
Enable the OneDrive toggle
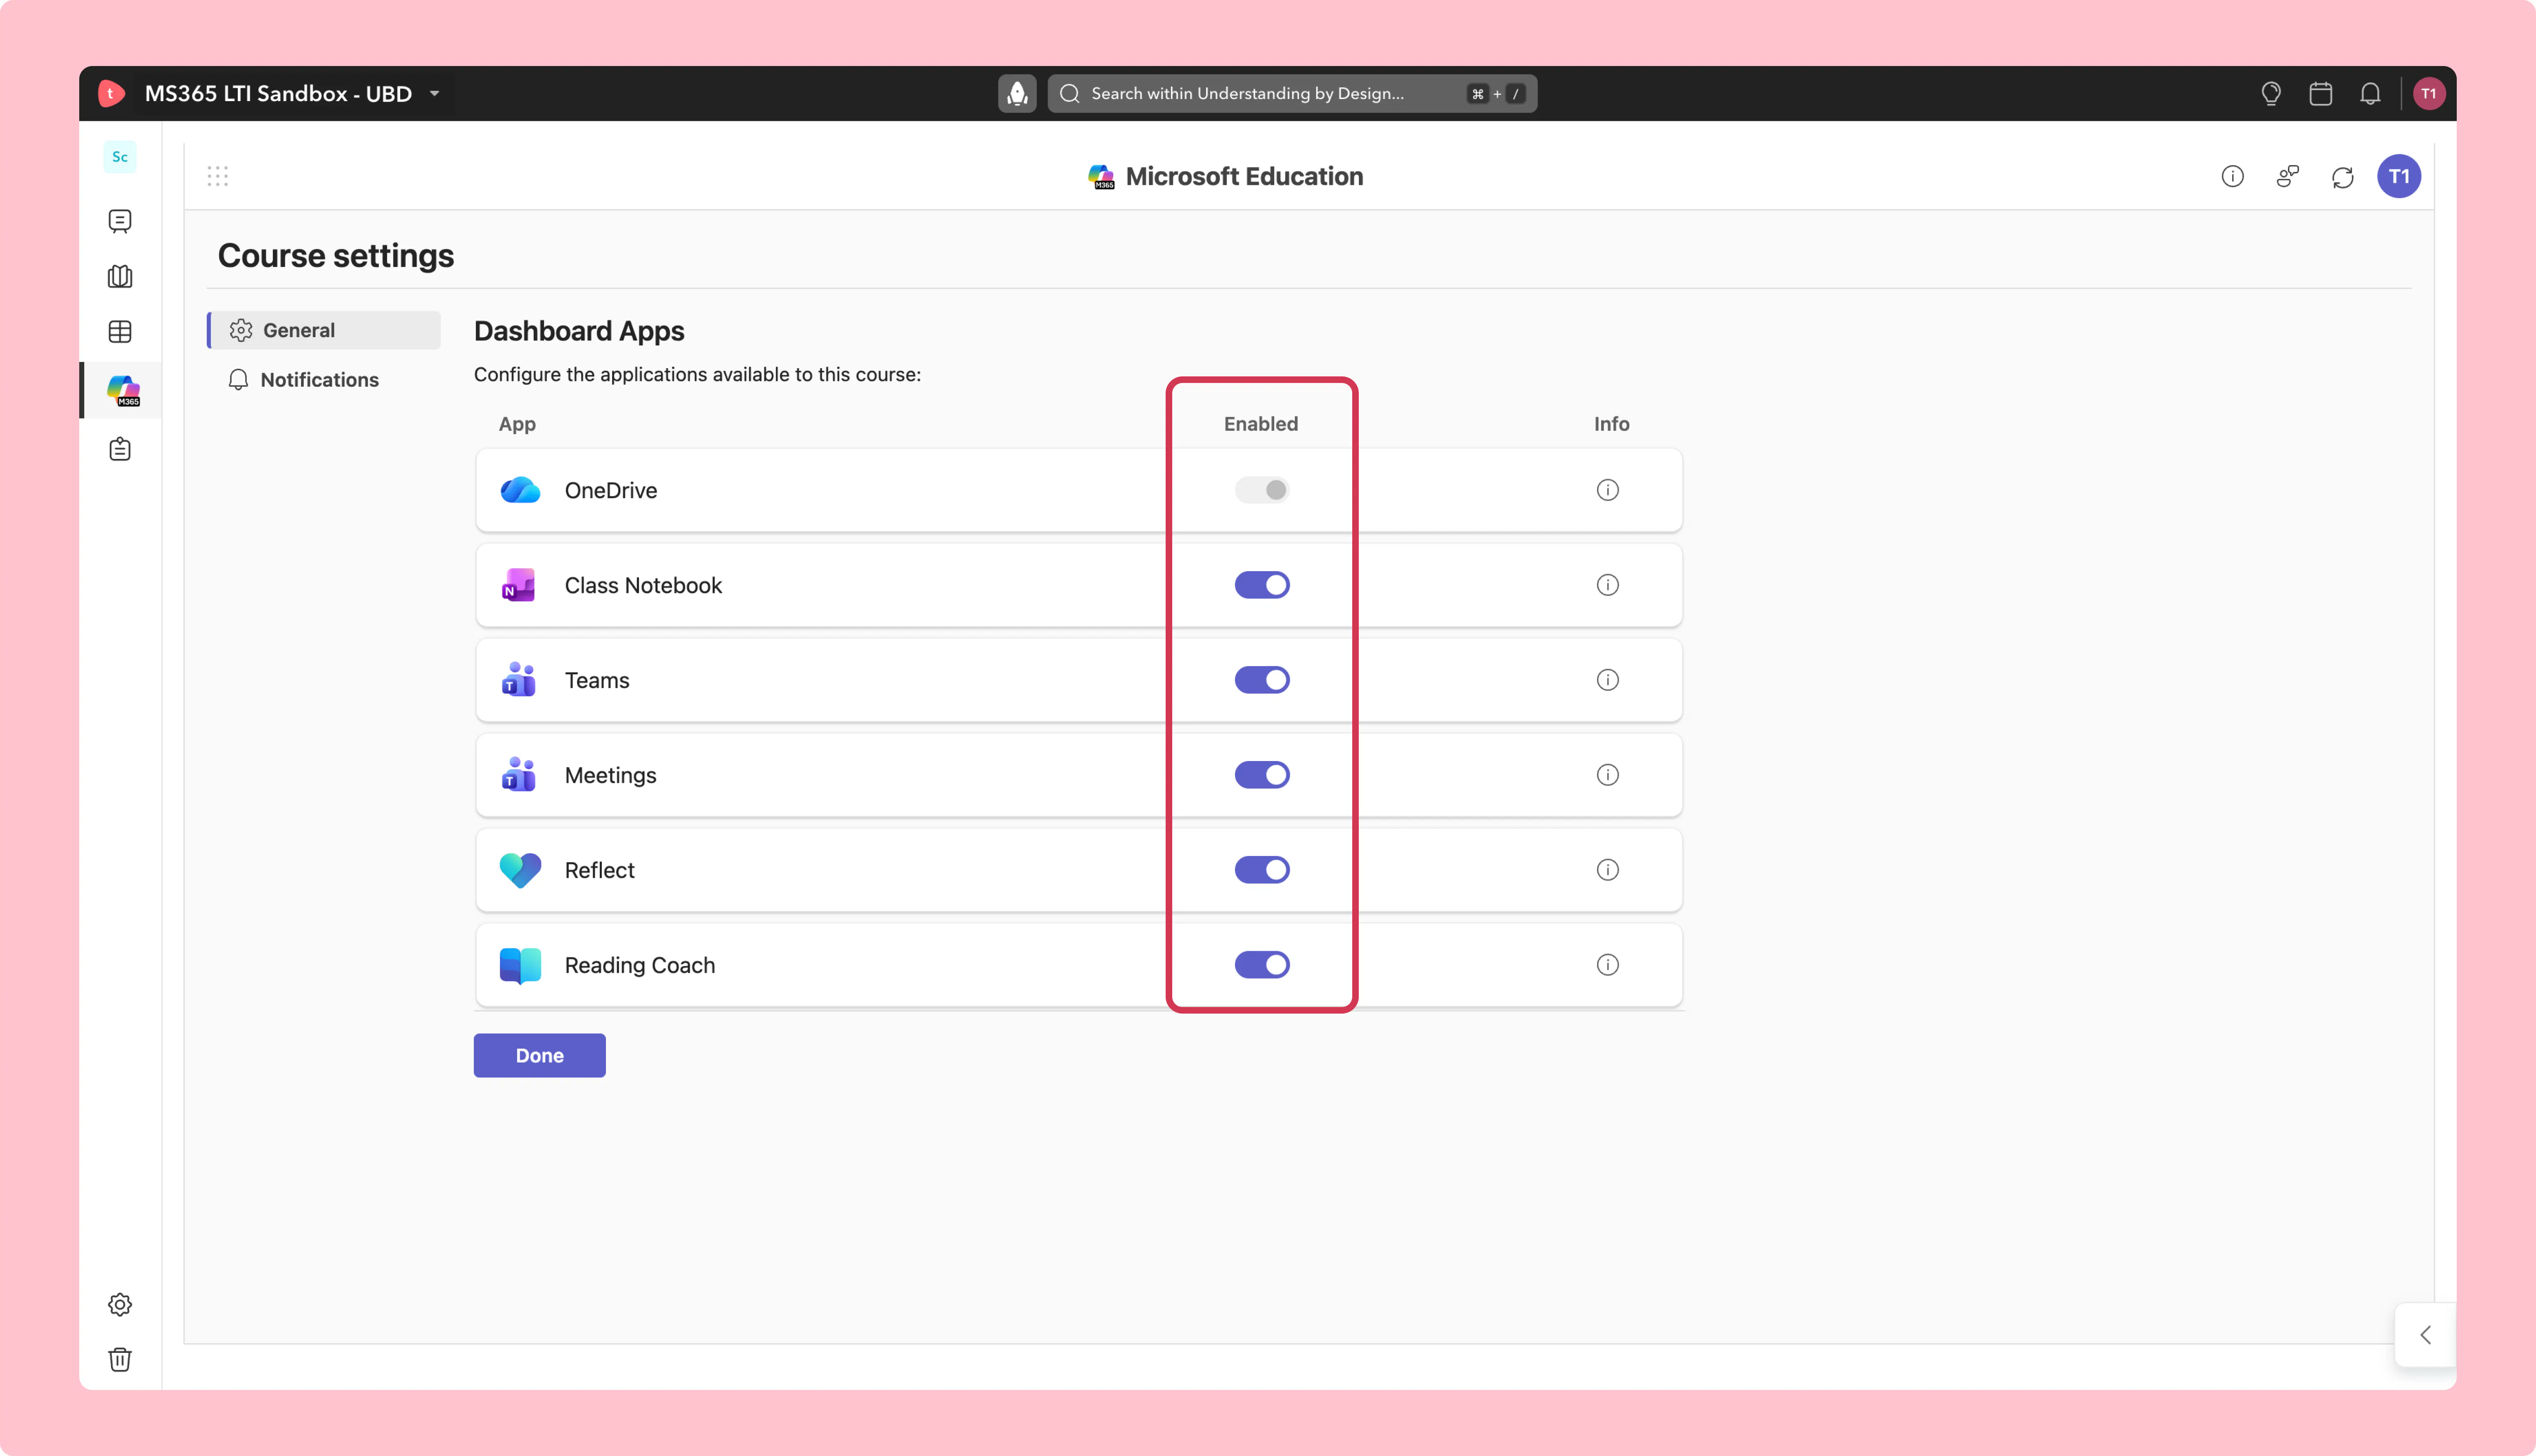click(x=1262, y=490)
